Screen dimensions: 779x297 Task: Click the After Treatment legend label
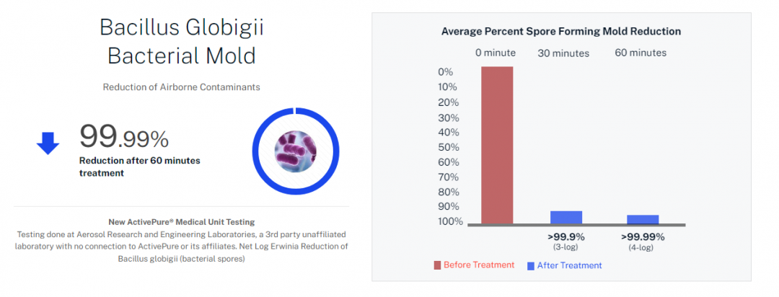coord(569,265)
